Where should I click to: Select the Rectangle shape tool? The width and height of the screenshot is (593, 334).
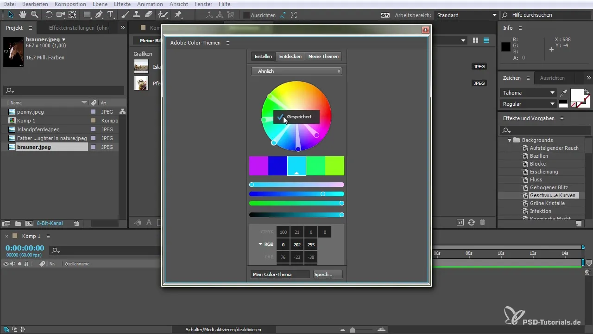(87, 15)
